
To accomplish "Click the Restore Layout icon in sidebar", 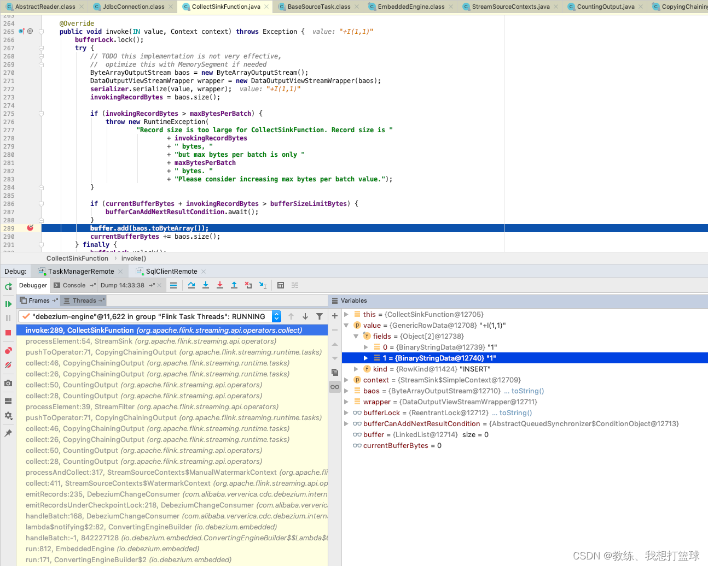I will [8, 401].
